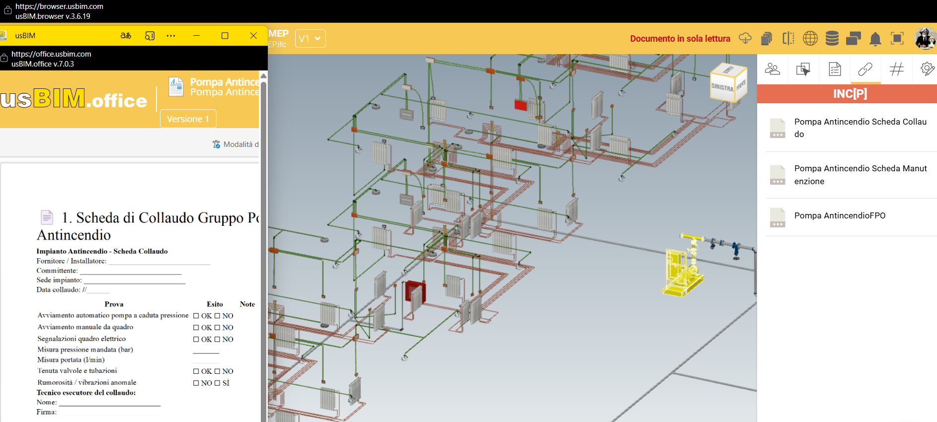The width and height of the screenshot is (937, 422).
Task: Click the usBIM.office logo
Action: pos(74,99)
